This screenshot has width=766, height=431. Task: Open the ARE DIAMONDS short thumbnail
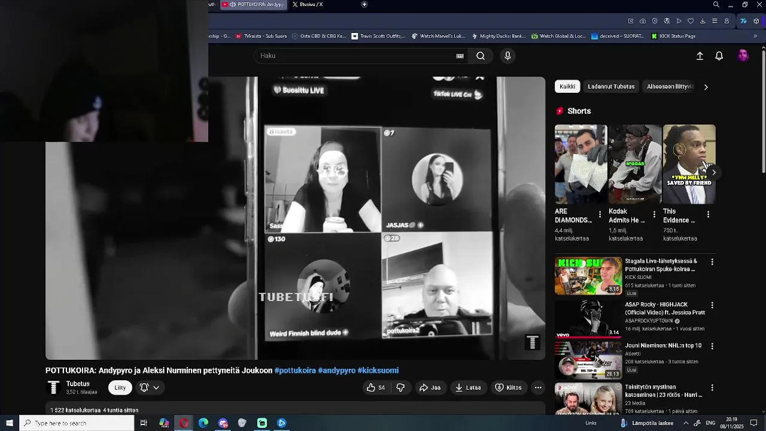[x=580, y=164]
